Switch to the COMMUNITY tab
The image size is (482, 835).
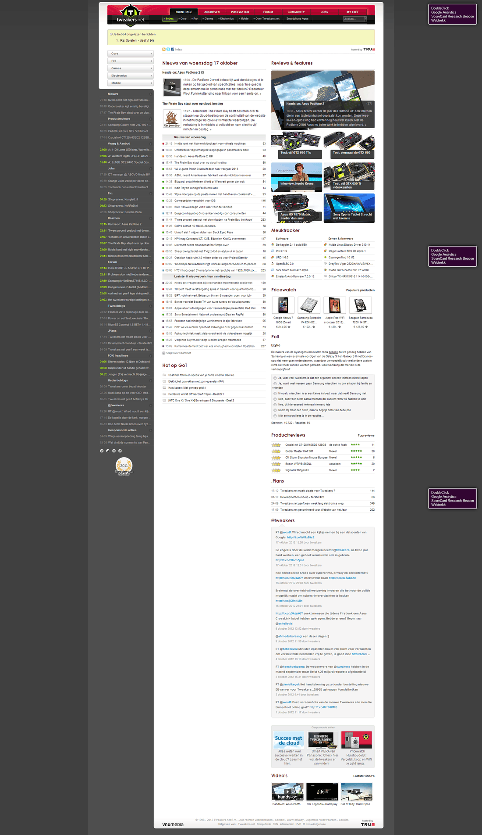pyautogui.click(x=296, y=12)
